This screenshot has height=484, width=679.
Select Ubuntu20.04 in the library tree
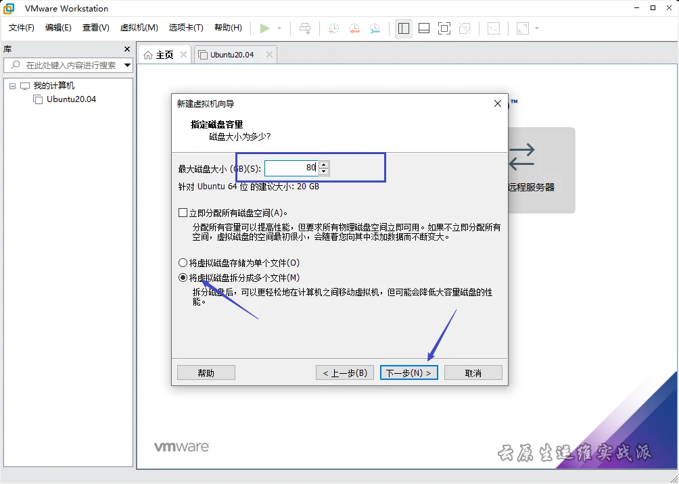pos(72,99)
